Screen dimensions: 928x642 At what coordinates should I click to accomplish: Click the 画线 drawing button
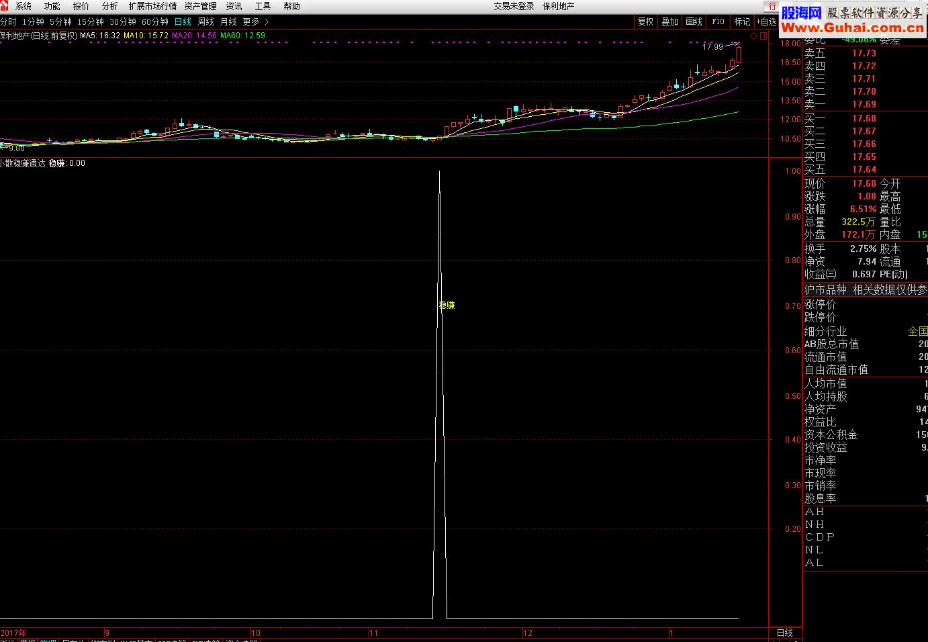(x=694, y=22)
